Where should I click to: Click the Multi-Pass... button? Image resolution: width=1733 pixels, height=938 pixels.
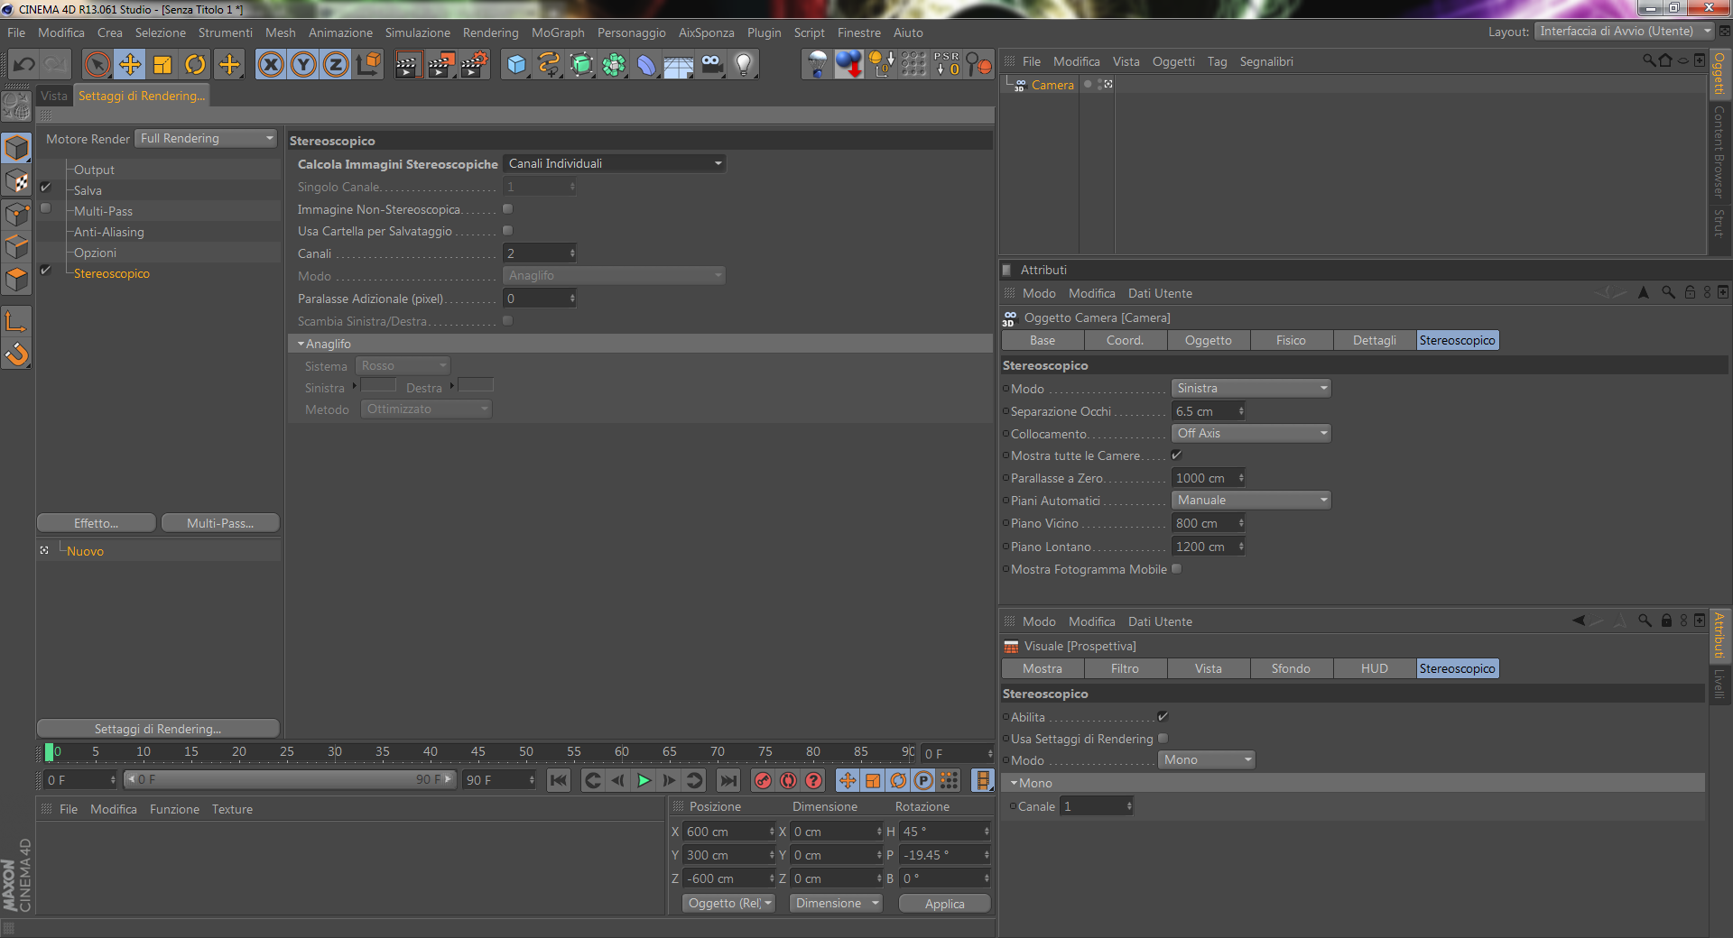220,524
